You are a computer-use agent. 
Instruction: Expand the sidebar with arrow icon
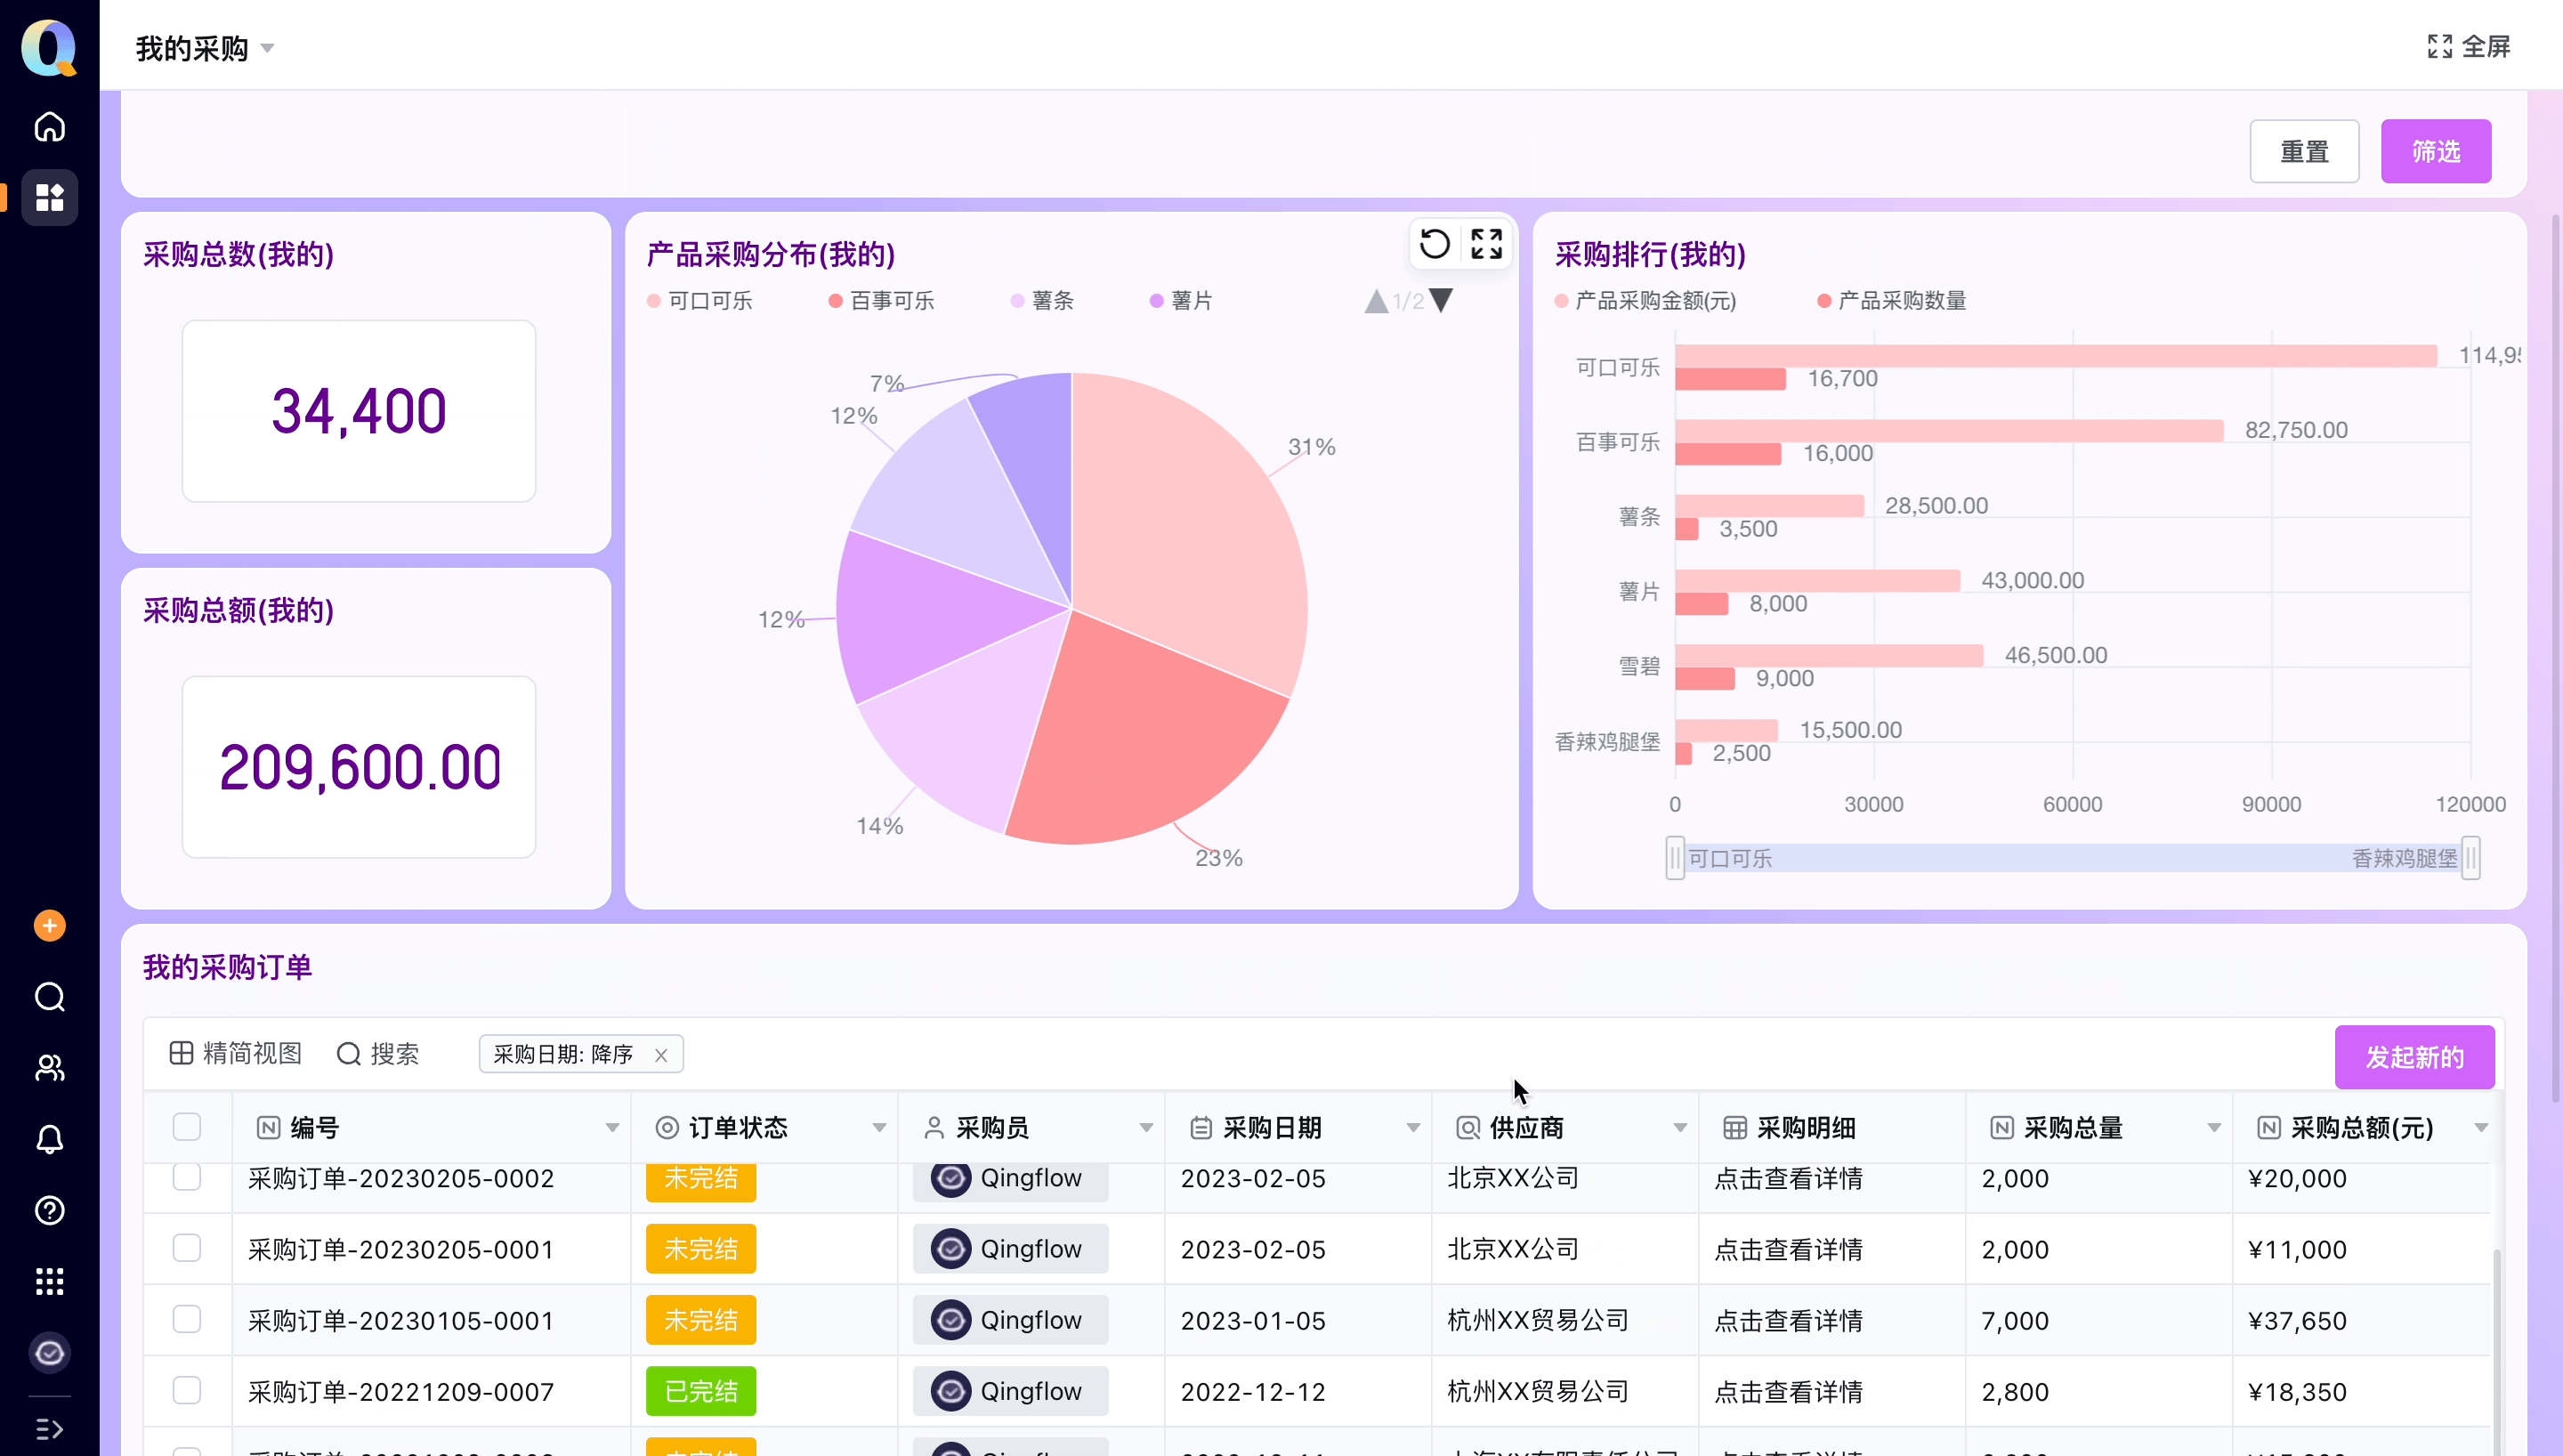[x=49, y=1428]
